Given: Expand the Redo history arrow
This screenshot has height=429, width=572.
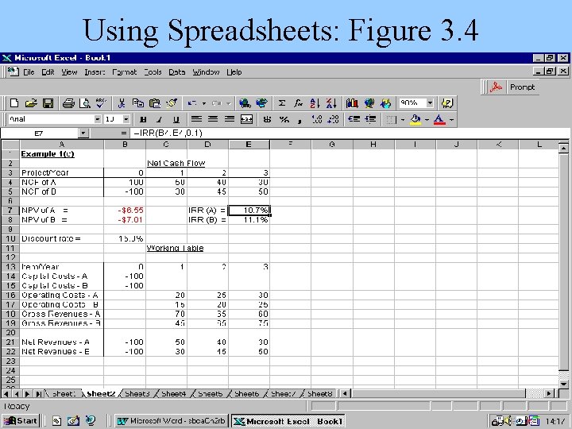Looking at the screenshot, I should click(x=228, y=103).
